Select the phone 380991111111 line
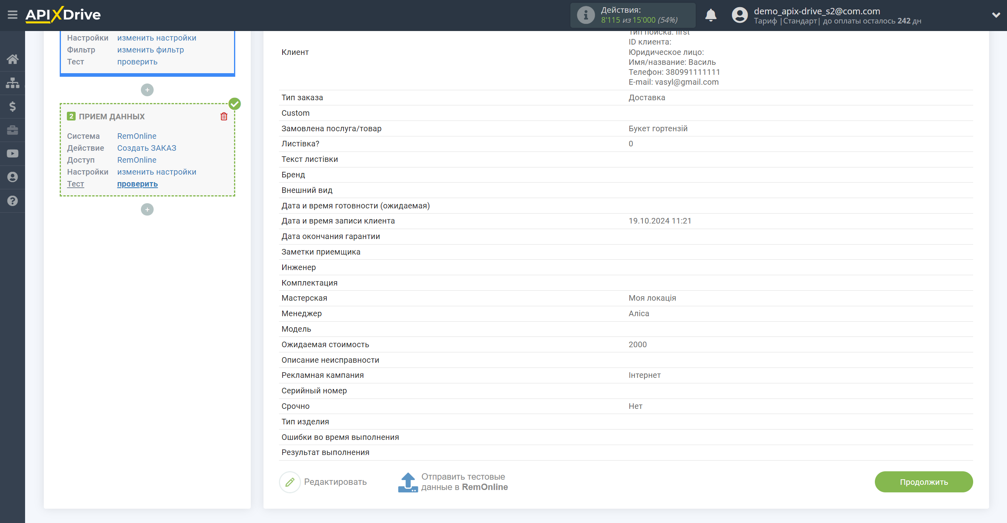The width and height of the screenshot is (1007, 523). tap(674, 72)
